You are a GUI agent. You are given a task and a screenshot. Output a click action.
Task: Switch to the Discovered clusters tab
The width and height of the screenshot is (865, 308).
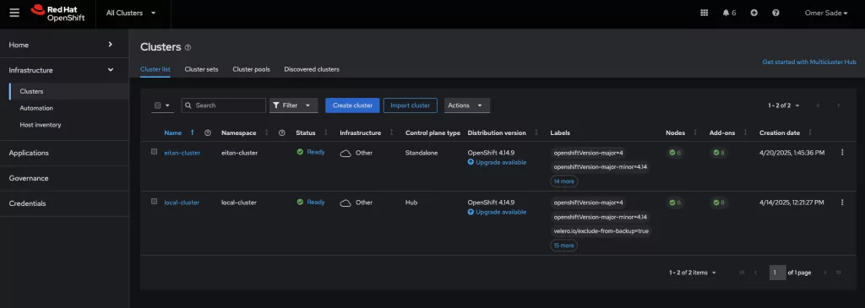pos(312,69)
